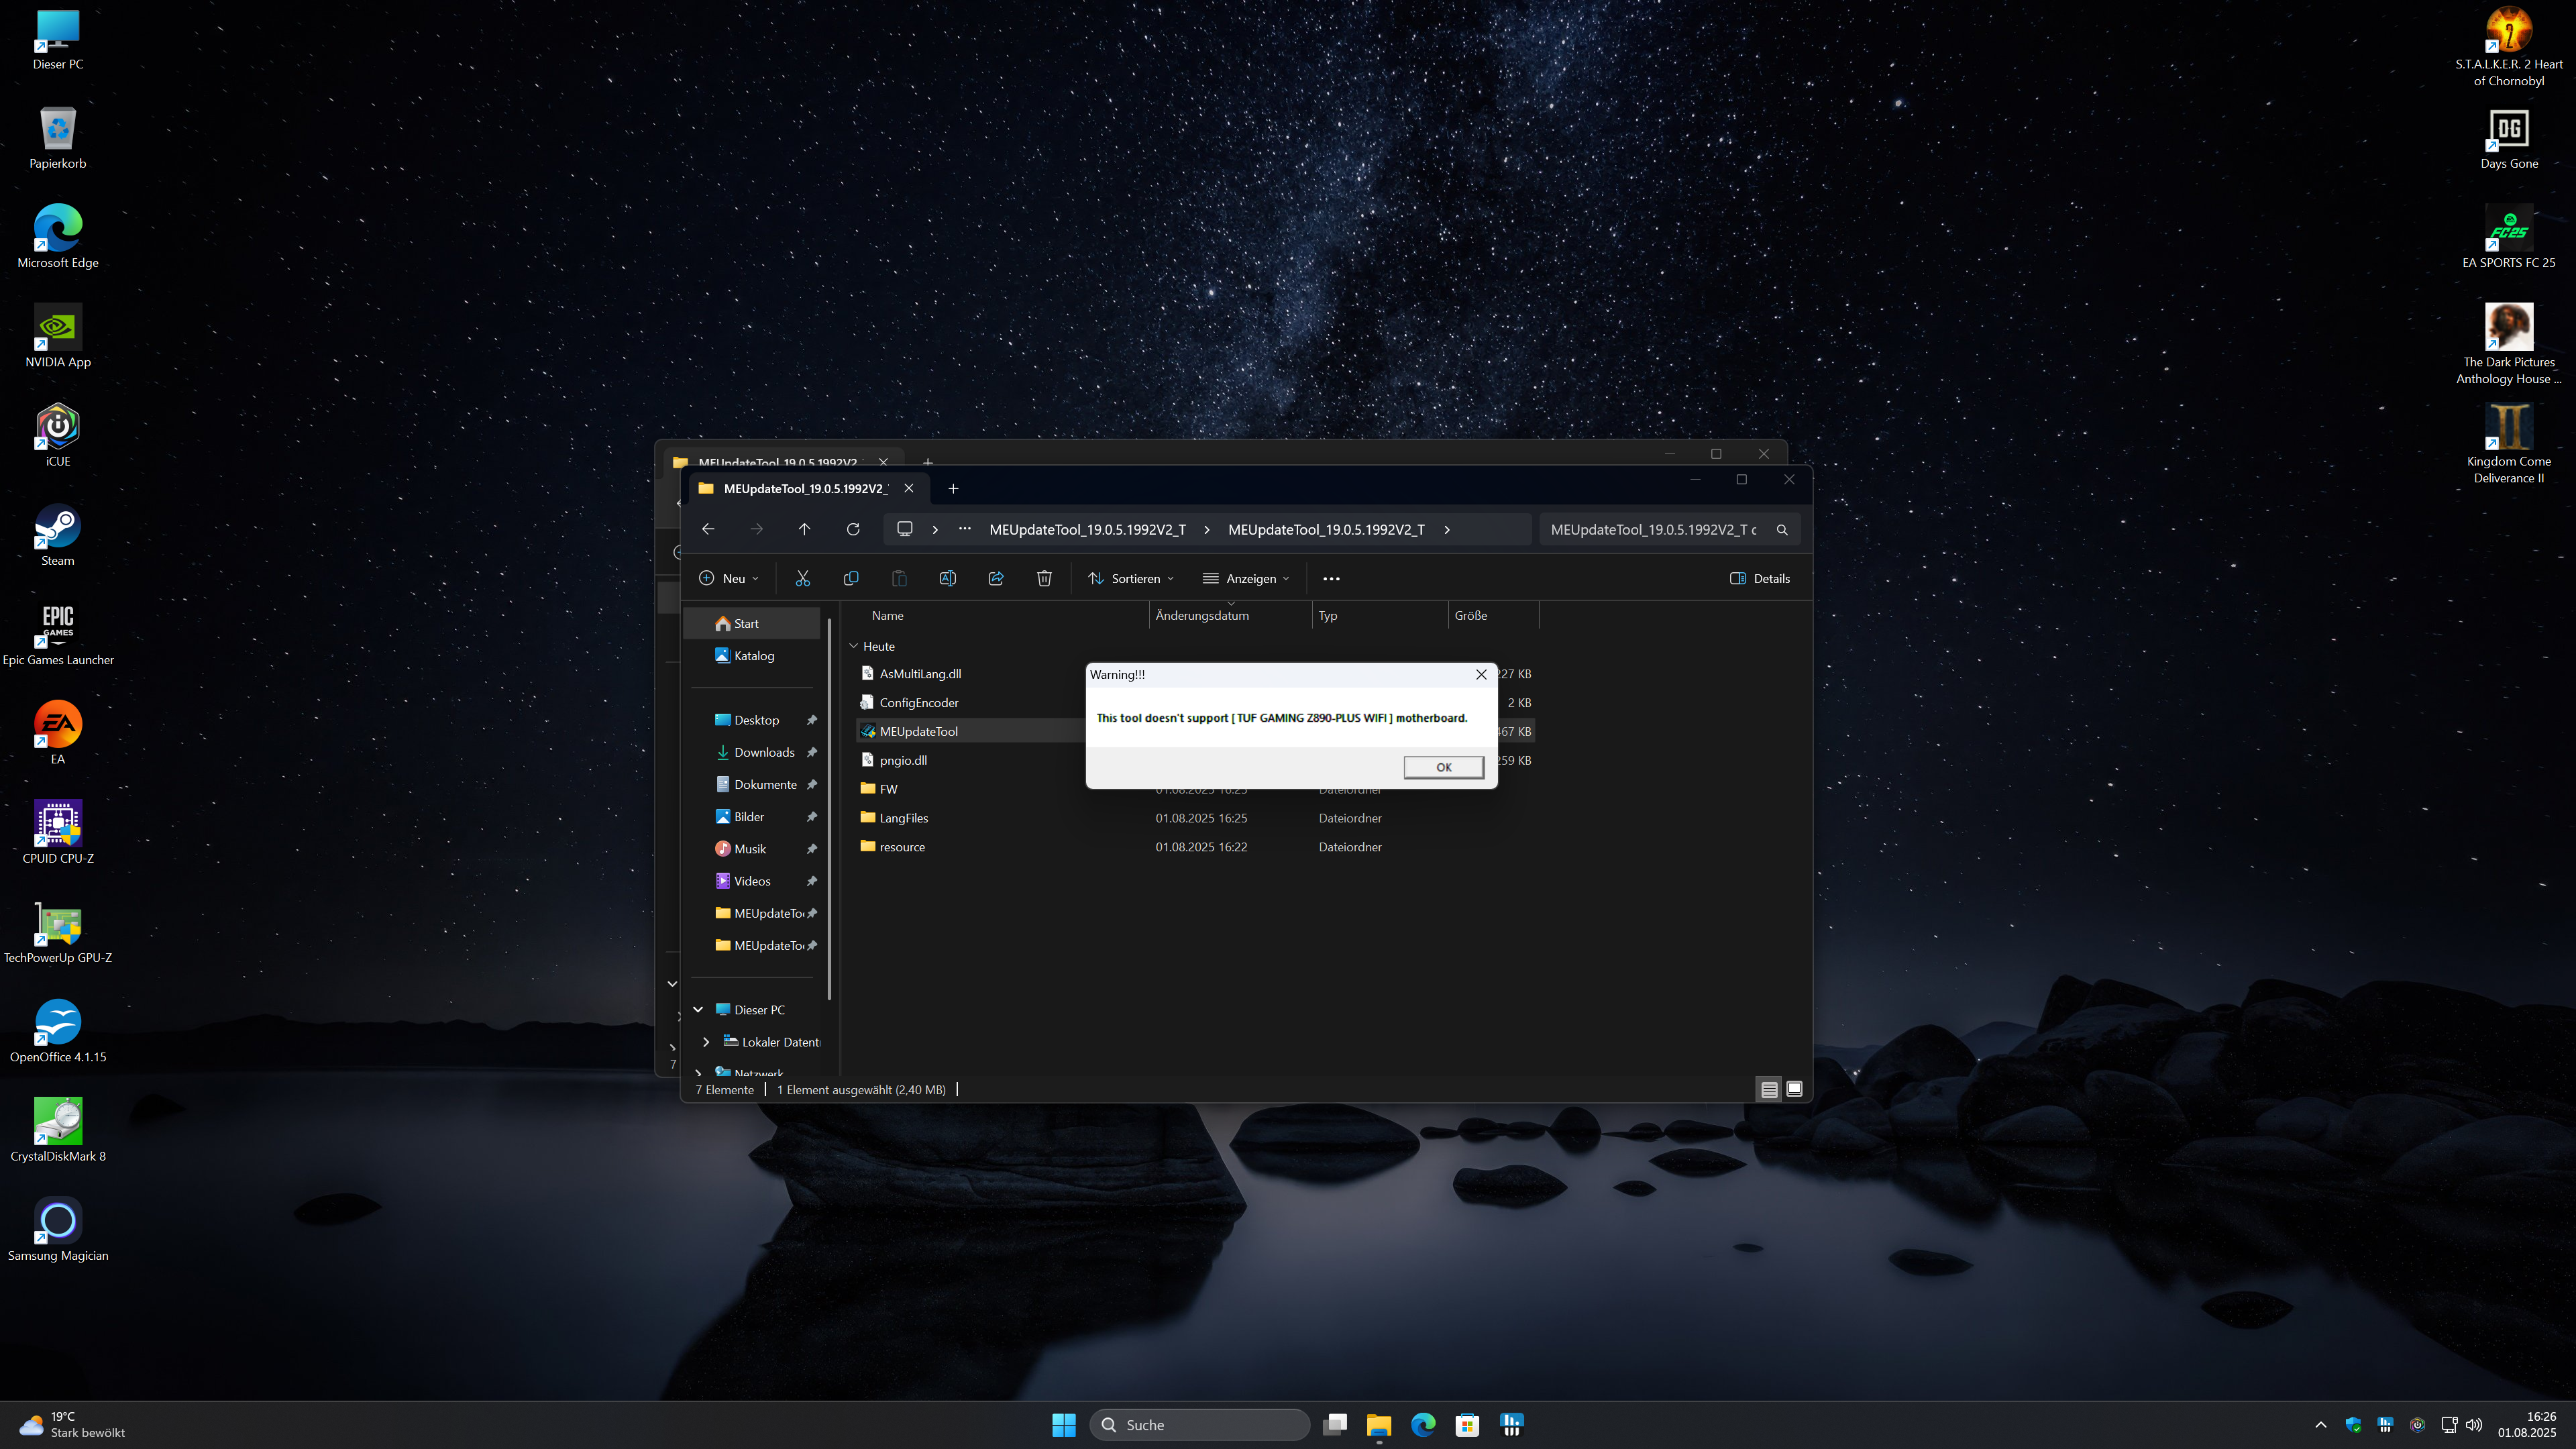Click the Cut scissors icon in toolbar
The height and width of the screenshot is (1449, 2576).
tap(802, 578)
